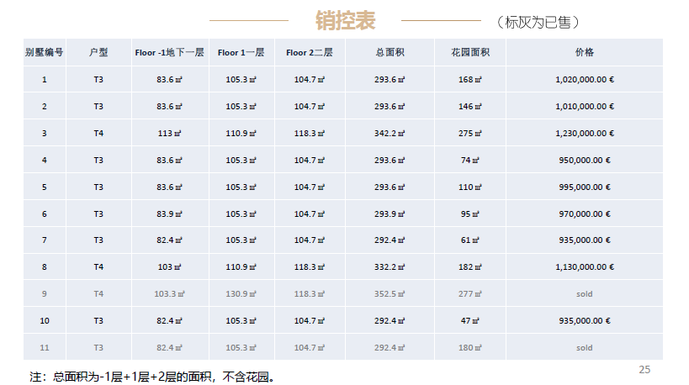
Task: Click T4 type in villa 9 row
Action: pyautogui.click(x=98, y=293)
